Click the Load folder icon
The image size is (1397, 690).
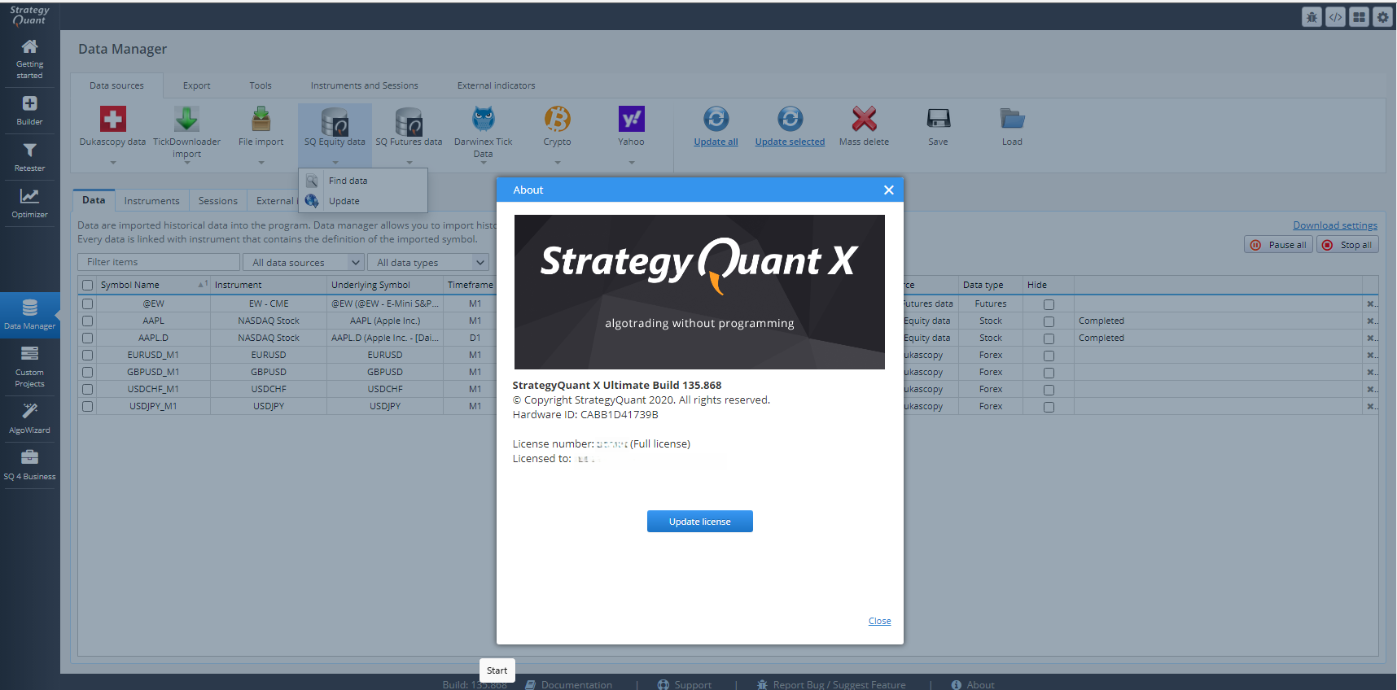click(1012, 119)
